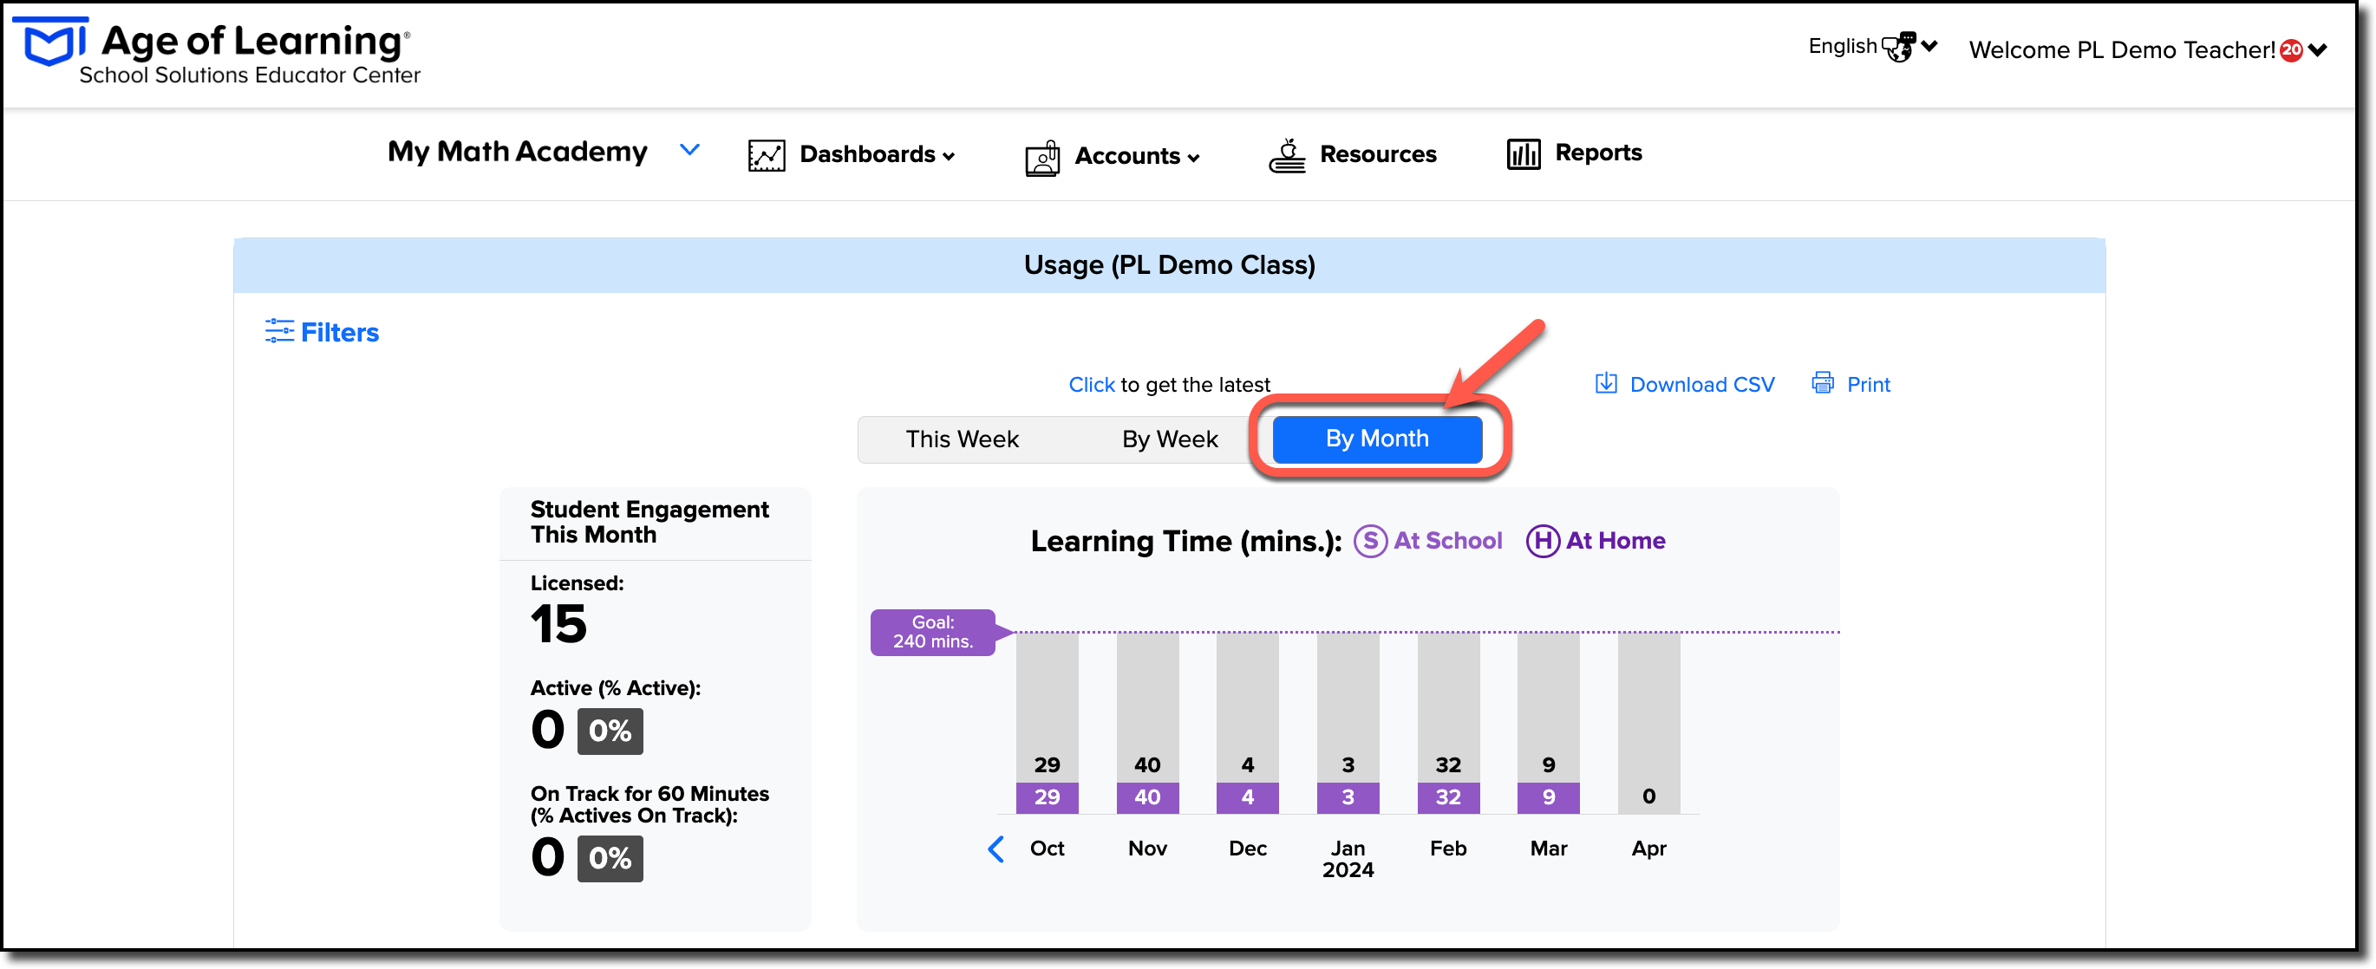
Task: Click Learning Time (mins.) title
Action: [1185, 541]
